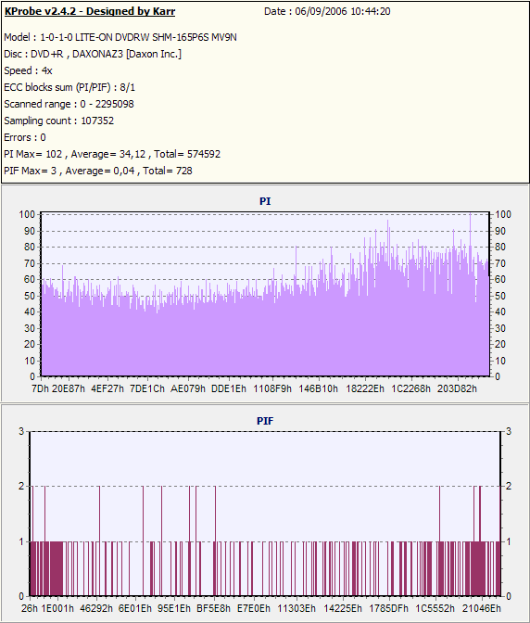Click the BF5E8h label on PIF axis
Viewport: 530px width, 623px height.
point(214,608)
